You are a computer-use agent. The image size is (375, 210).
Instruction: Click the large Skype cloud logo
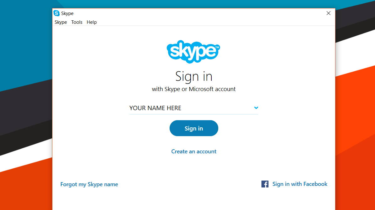pyautogui.click(x=193, y=51)
